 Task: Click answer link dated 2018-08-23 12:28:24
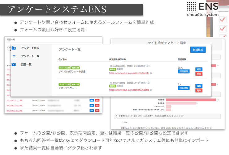[x=15, y=111]
